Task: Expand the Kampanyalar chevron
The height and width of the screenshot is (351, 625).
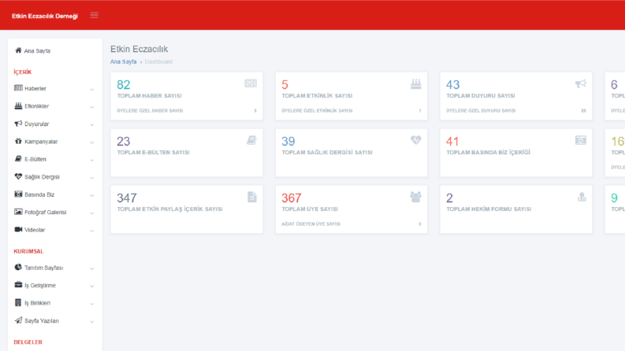Action: pyautogui.click(x=92, y=142)
